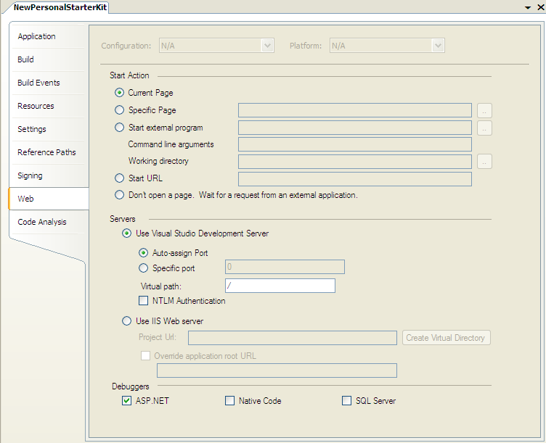
Task: Choose the Start URL option
Action: 120,178
